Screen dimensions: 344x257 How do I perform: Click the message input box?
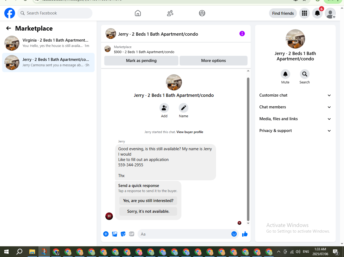(184, 234)
